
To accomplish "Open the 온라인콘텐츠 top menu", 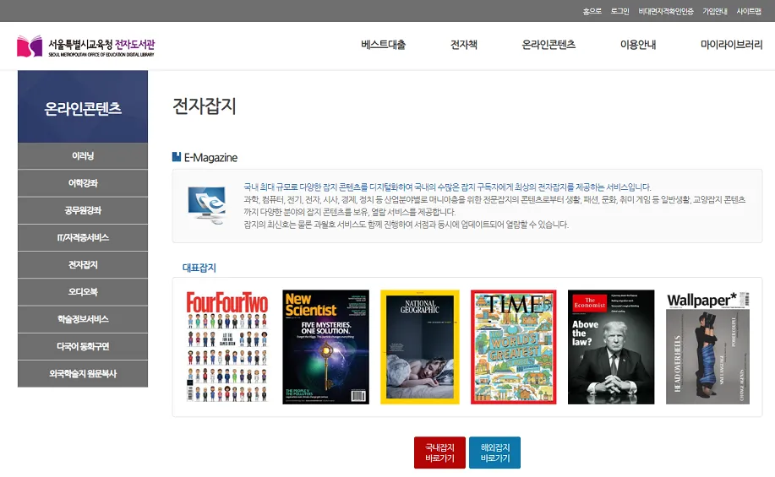I will pos(549,45).
